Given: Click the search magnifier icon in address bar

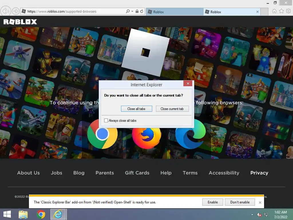Looking at the screenshot, I should pos(128,11).
